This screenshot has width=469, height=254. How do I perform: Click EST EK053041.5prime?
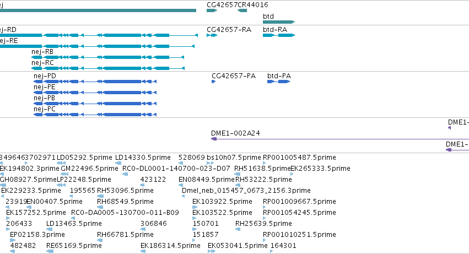coord(238,246)
